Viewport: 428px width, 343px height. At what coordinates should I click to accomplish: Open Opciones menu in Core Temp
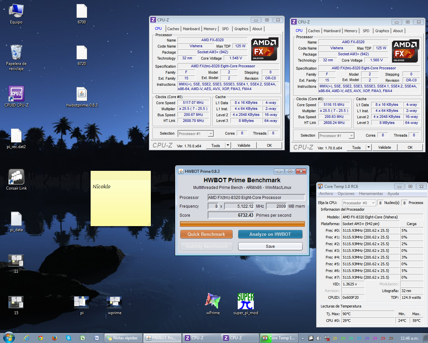click(346, 194)
